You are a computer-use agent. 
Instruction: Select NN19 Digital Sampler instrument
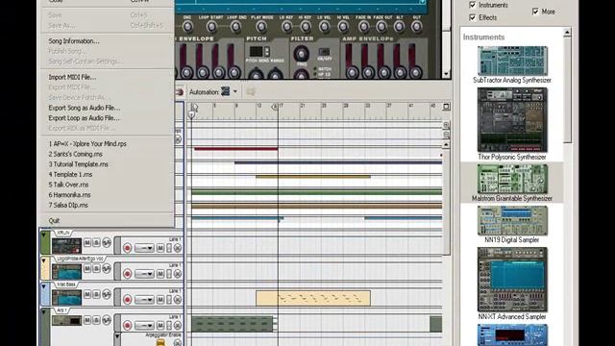512,225
